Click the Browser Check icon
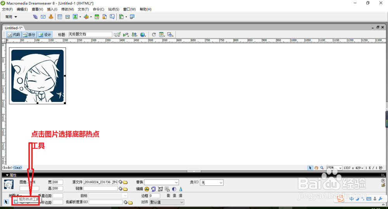Image resolution: width=388 pixels, height=209 pixels. click(x=117, y=35)
